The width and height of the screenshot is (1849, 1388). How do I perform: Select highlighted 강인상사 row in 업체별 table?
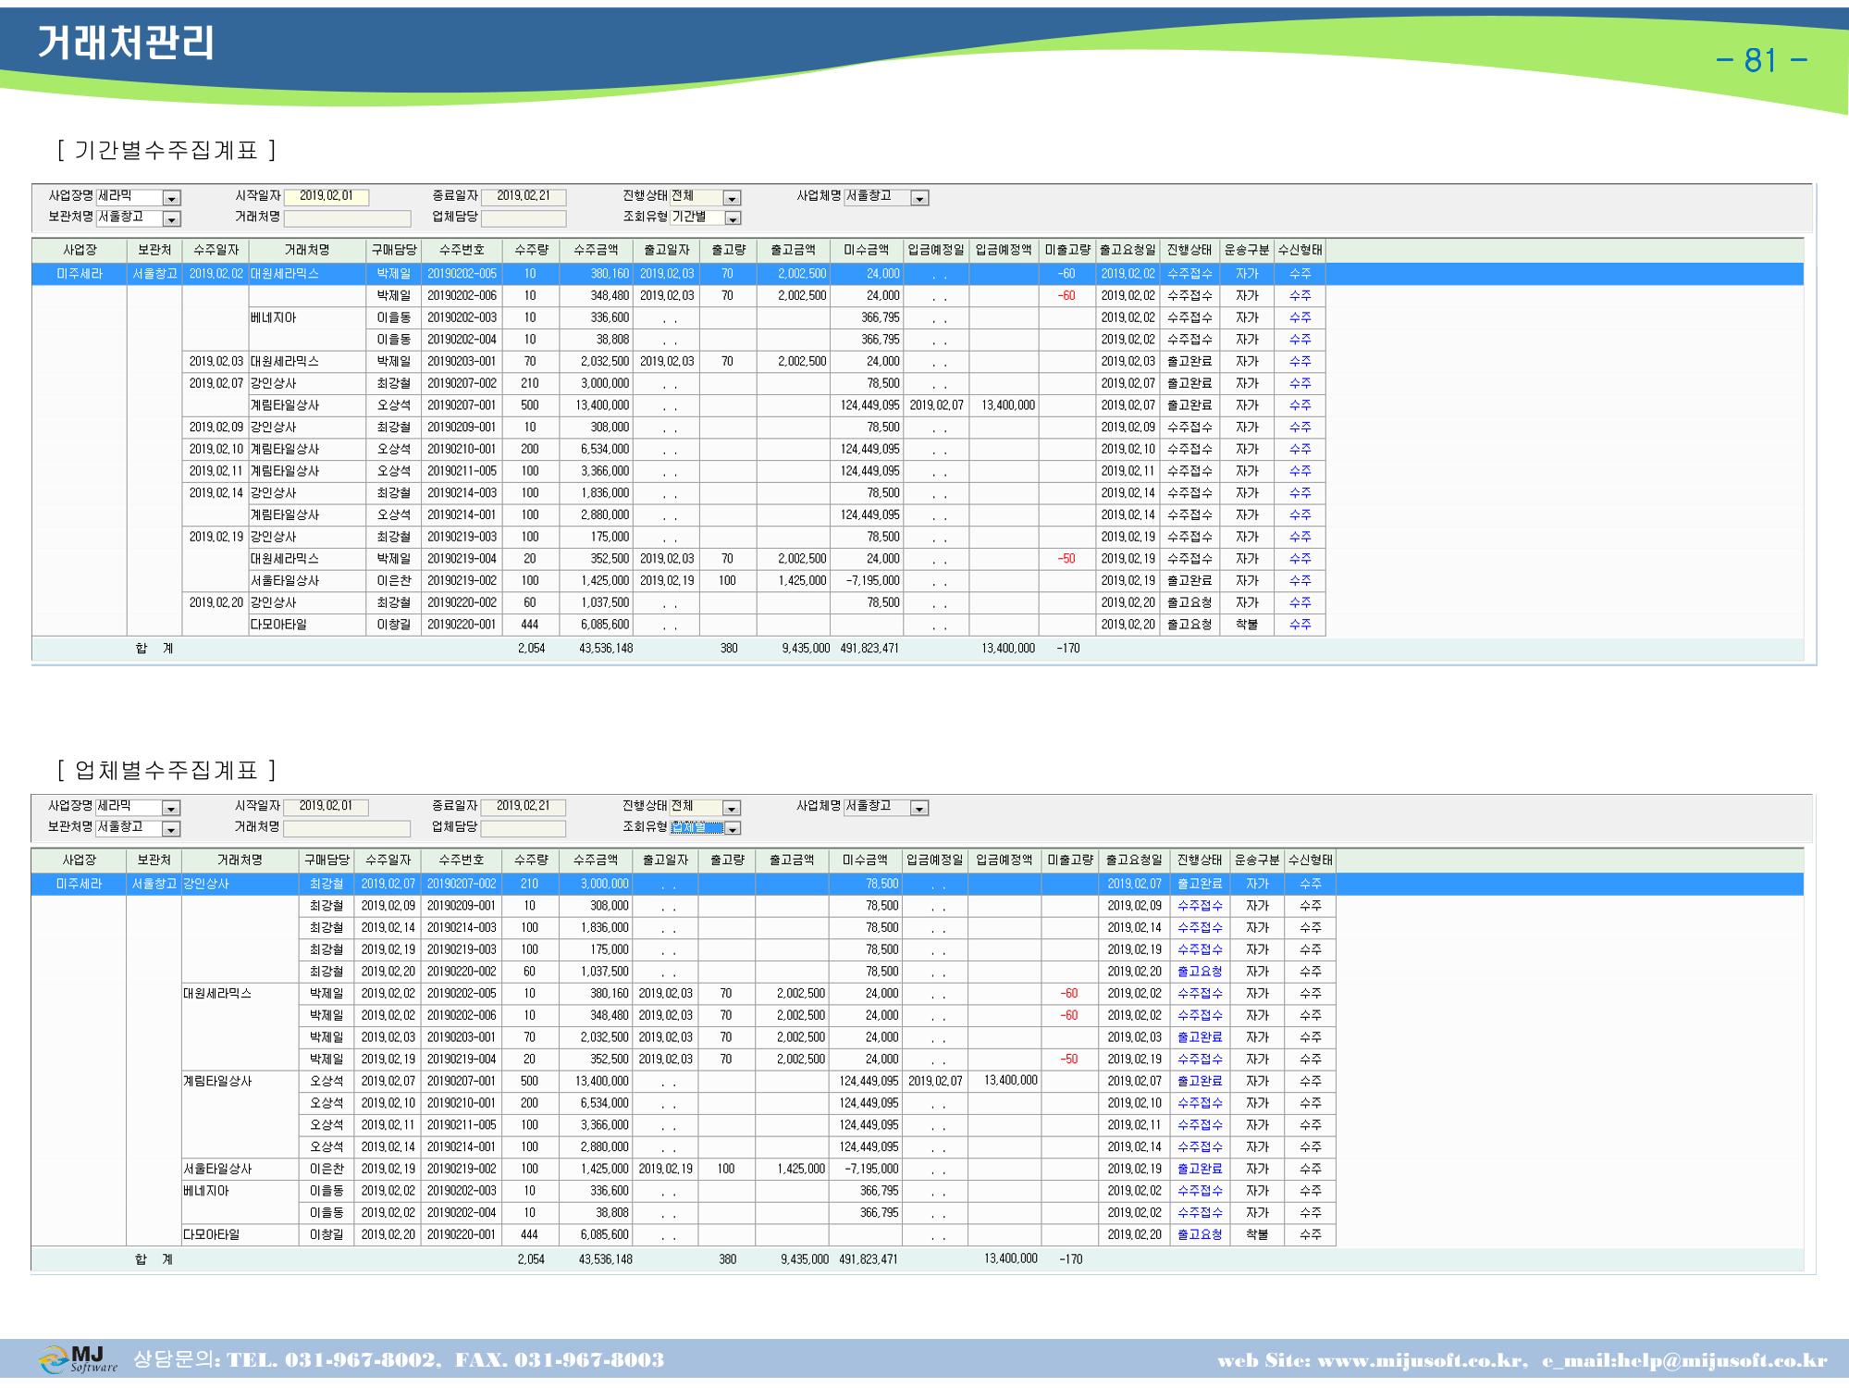click(x=918, y=884)
